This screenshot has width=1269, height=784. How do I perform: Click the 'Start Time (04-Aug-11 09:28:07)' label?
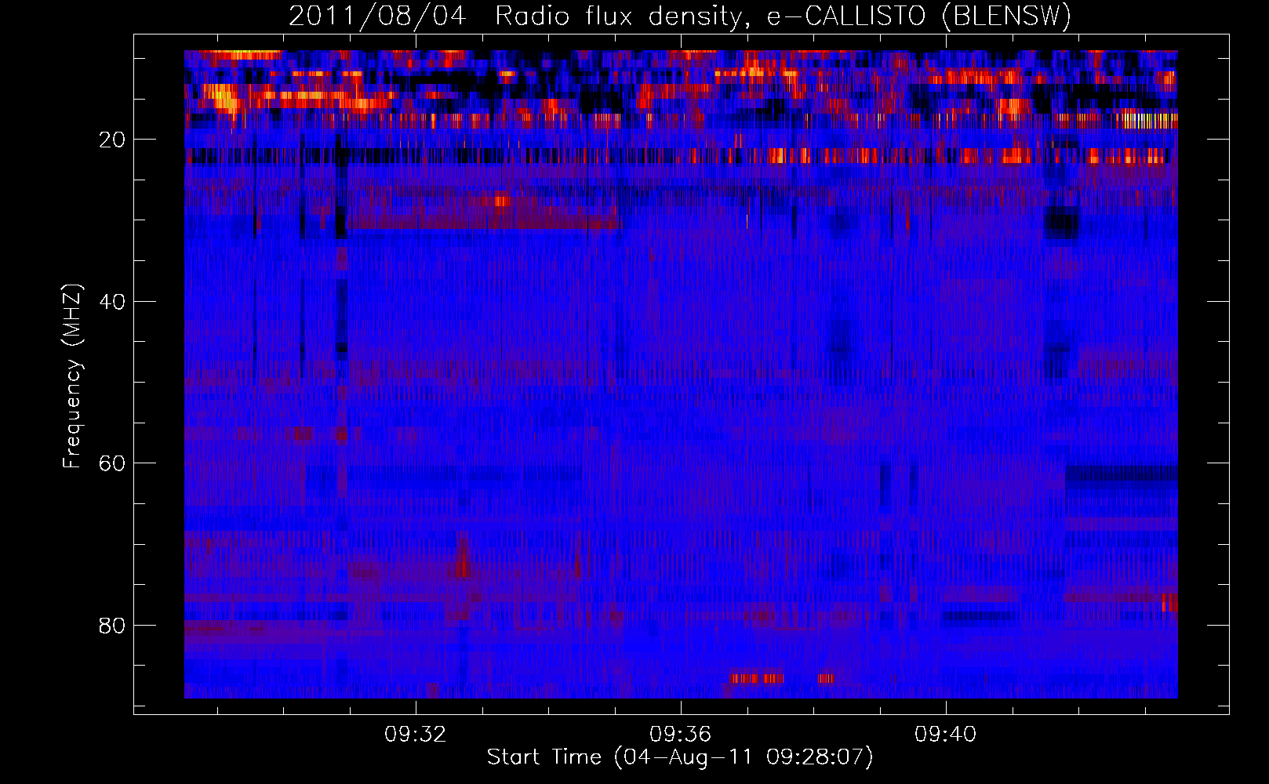[680, 757]
